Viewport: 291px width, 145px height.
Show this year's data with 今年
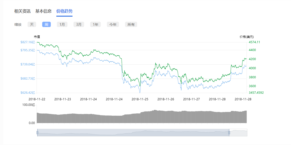(113, 25)
